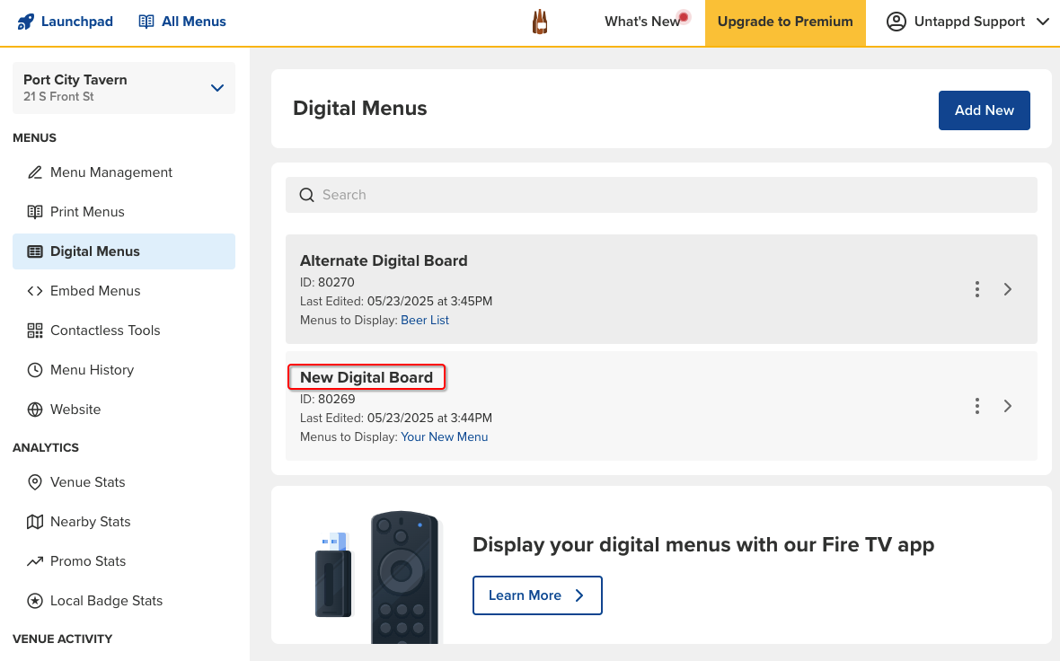Click Upgrade to Premium button
The width and height of the screenshot is (1060, 661).
785,23
